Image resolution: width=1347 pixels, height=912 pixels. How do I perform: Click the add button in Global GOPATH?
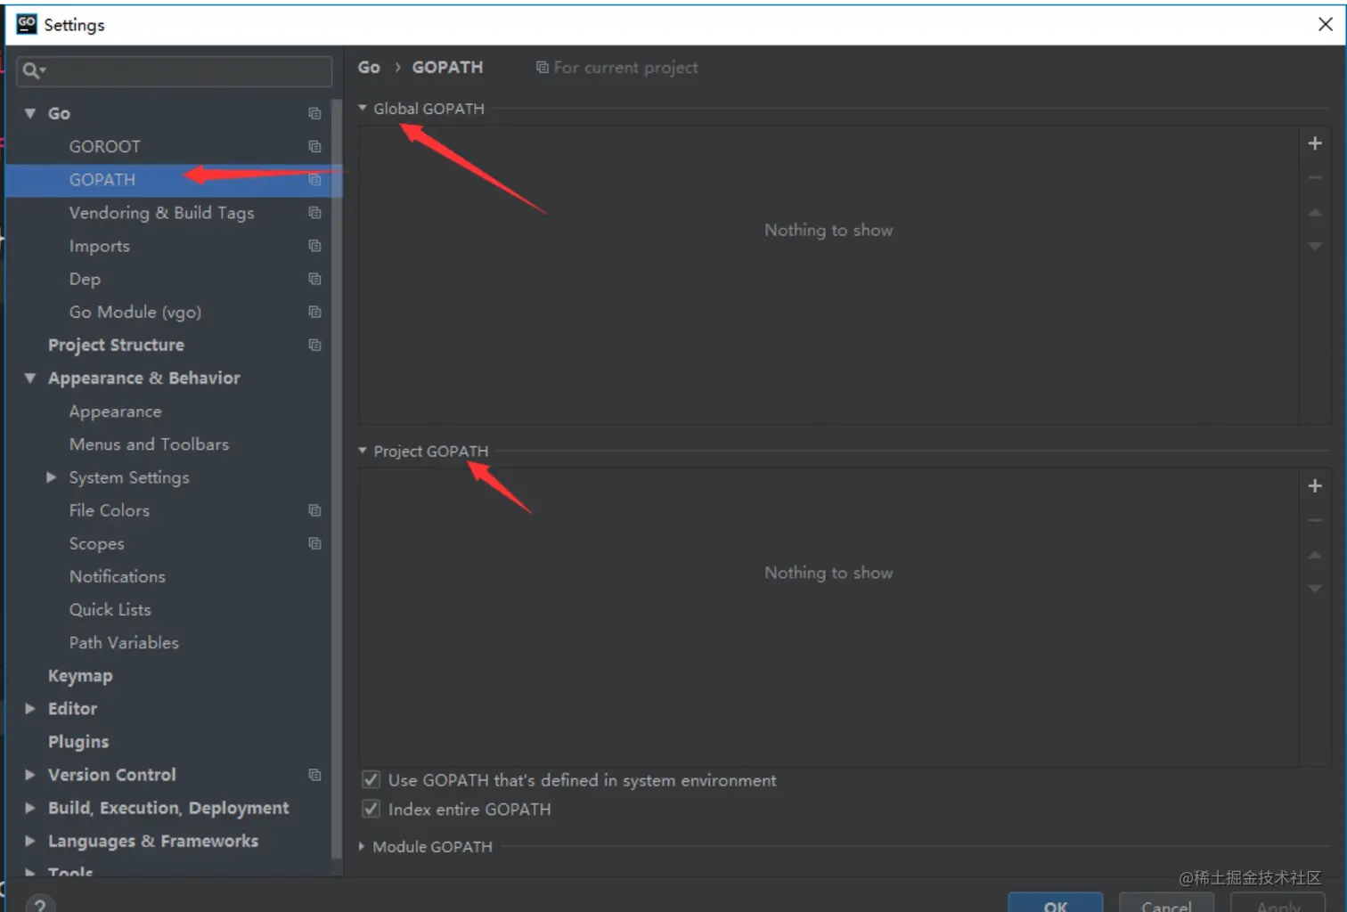click(1315, 143)
